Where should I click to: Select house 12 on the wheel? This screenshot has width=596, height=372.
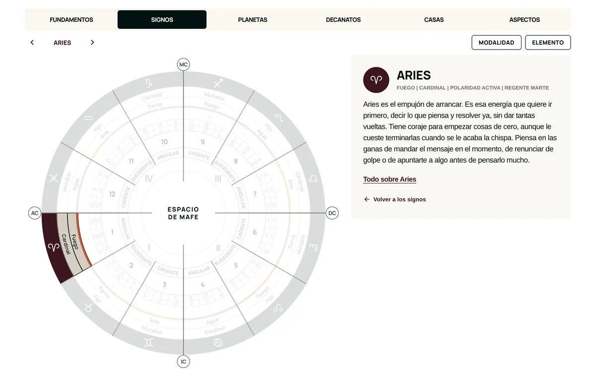tap(112, 194)
